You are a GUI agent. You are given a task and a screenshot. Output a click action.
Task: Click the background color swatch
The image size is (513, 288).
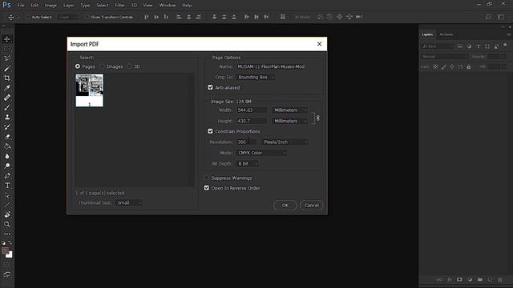10,255
